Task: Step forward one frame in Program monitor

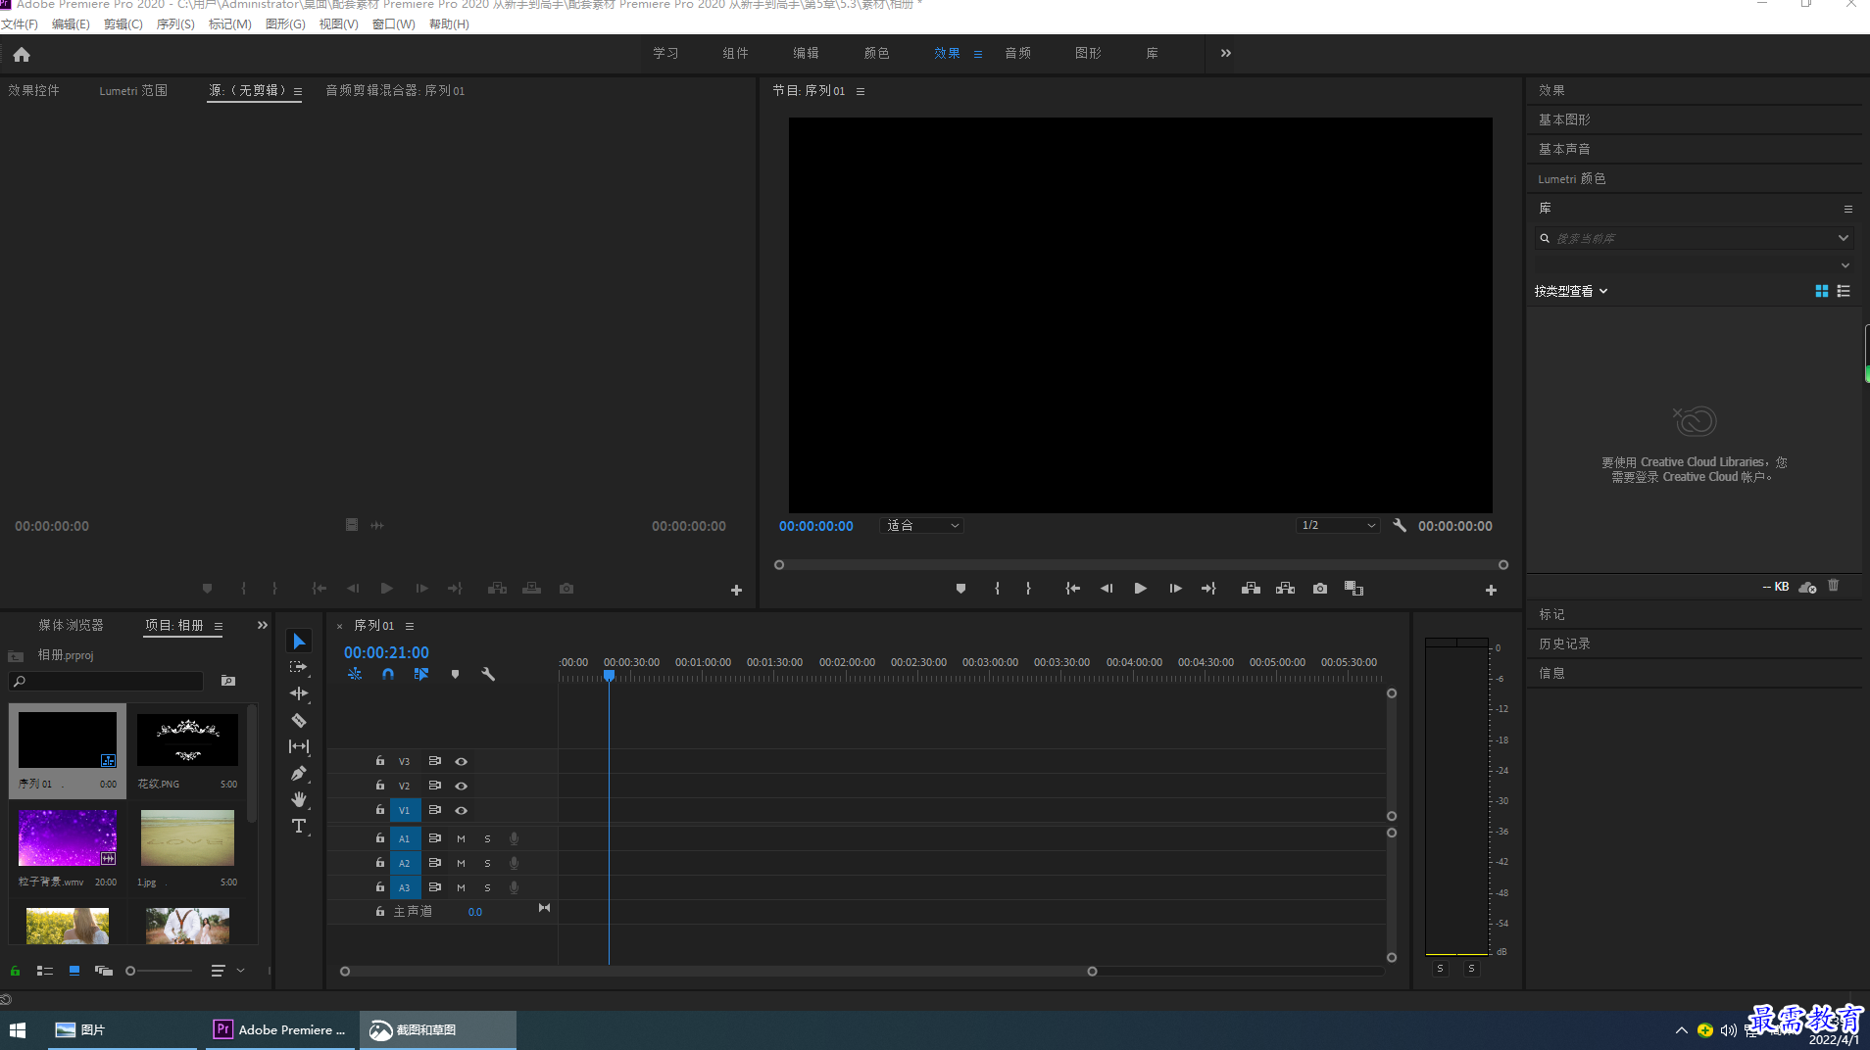Action: pos(1175,589)
